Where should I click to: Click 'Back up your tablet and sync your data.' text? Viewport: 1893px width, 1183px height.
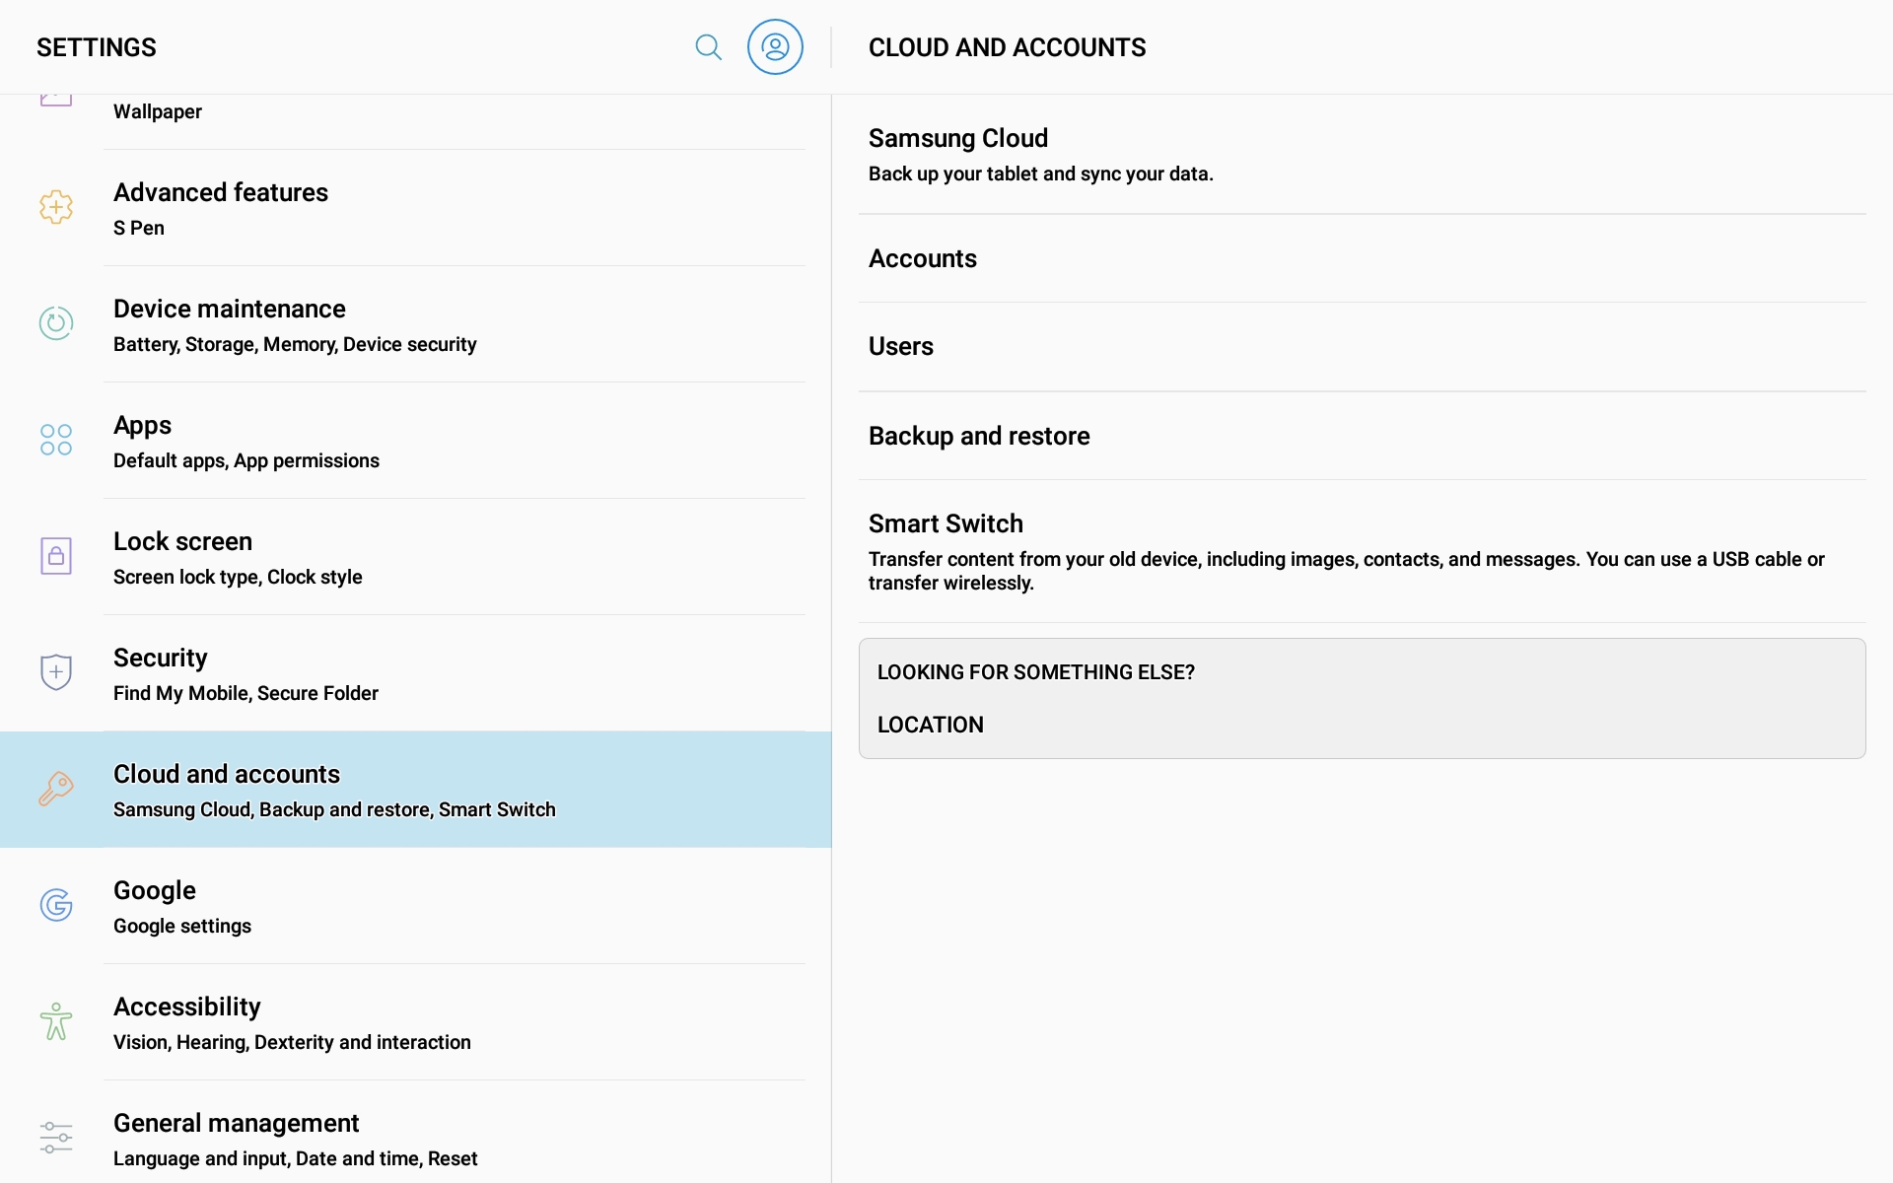click(1040, 174)
